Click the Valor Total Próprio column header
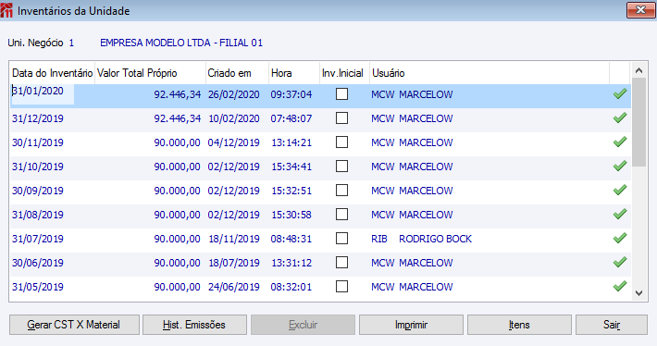The height and width of the screenshot is (346, 657). (150, 73)
